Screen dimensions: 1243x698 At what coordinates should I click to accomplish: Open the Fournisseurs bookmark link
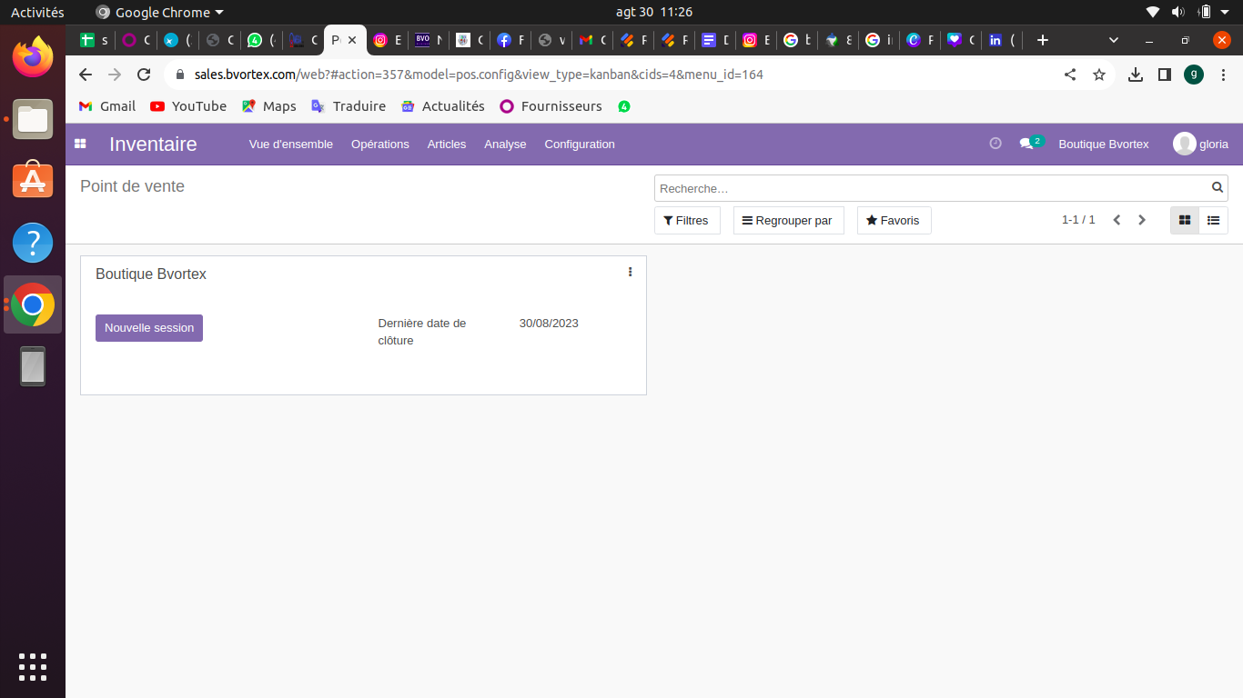[551, 106]
